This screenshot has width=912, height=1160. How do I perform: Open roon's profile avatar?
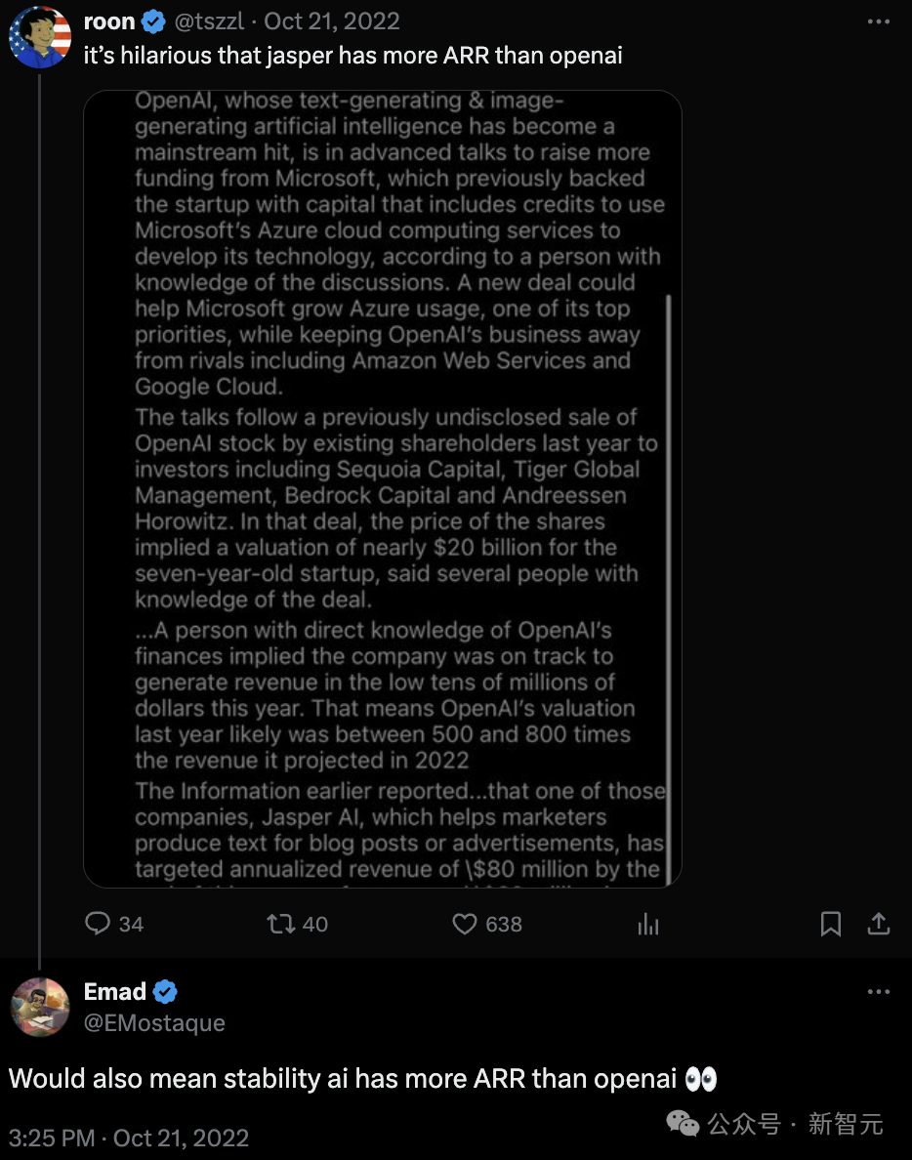click(40, 37)
